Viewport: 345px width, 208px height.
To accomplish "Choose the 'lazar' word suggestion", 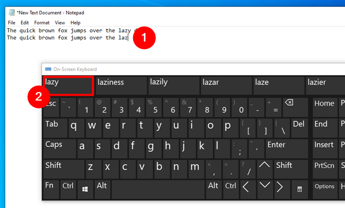I will click(227, 86).
